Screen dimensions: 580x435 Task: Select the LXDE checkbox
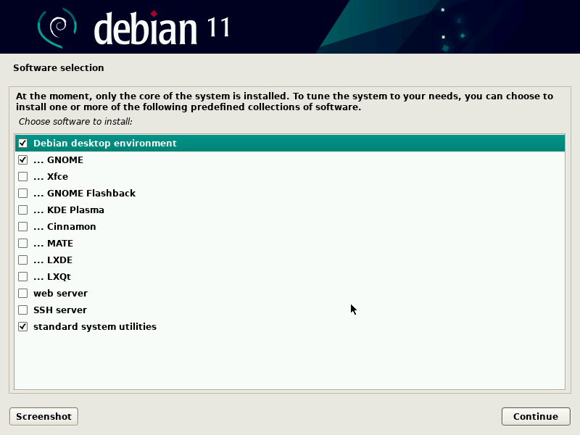click(x=22, y=260)
